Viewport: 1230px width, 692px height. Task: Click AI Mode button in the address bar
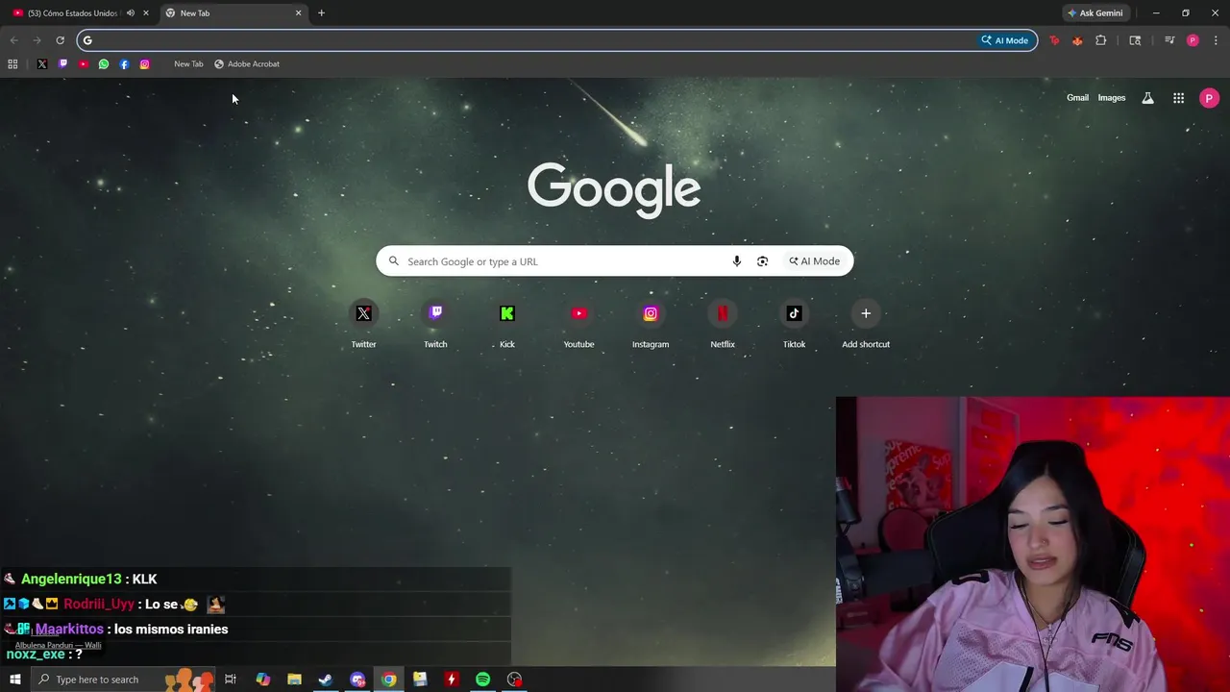pos(1005,40)
